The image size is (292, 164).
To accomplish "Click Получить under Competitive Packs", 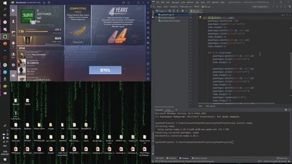I will coord(78,42).
